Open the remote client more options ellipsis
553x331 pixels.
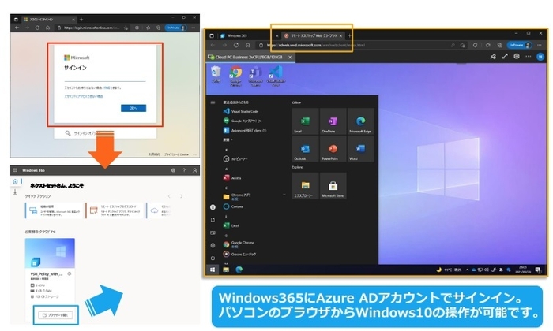[528, 56]
